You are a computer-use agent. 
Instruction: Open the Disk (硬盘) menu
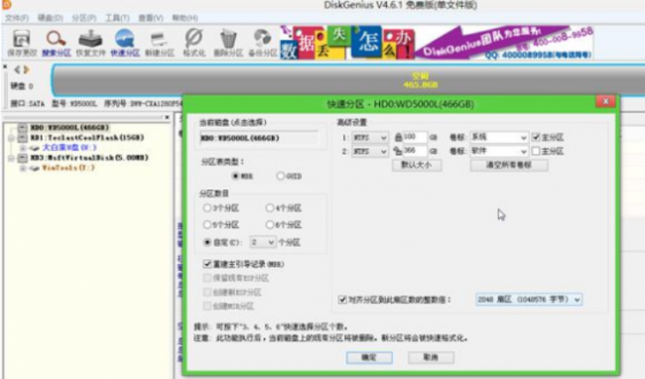(50, 18)
